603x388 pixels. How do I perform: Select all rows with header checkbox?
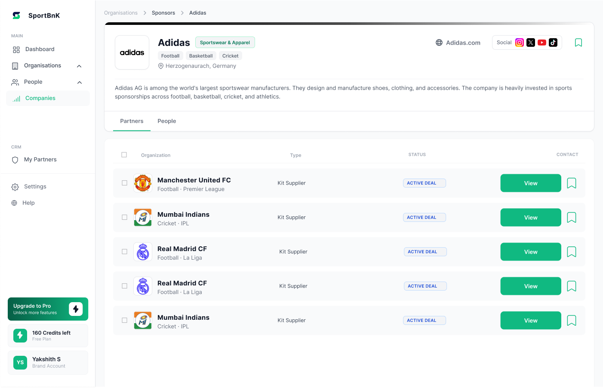point(124,155)
